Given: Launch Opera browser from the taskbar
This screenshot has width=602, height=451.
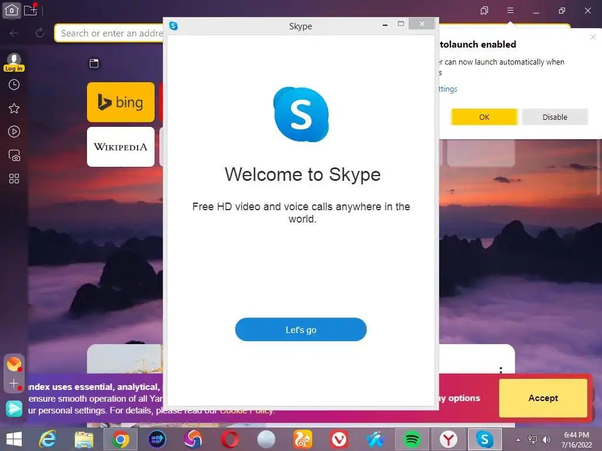Looking at the screenshot, I should (x=230, y=439).
